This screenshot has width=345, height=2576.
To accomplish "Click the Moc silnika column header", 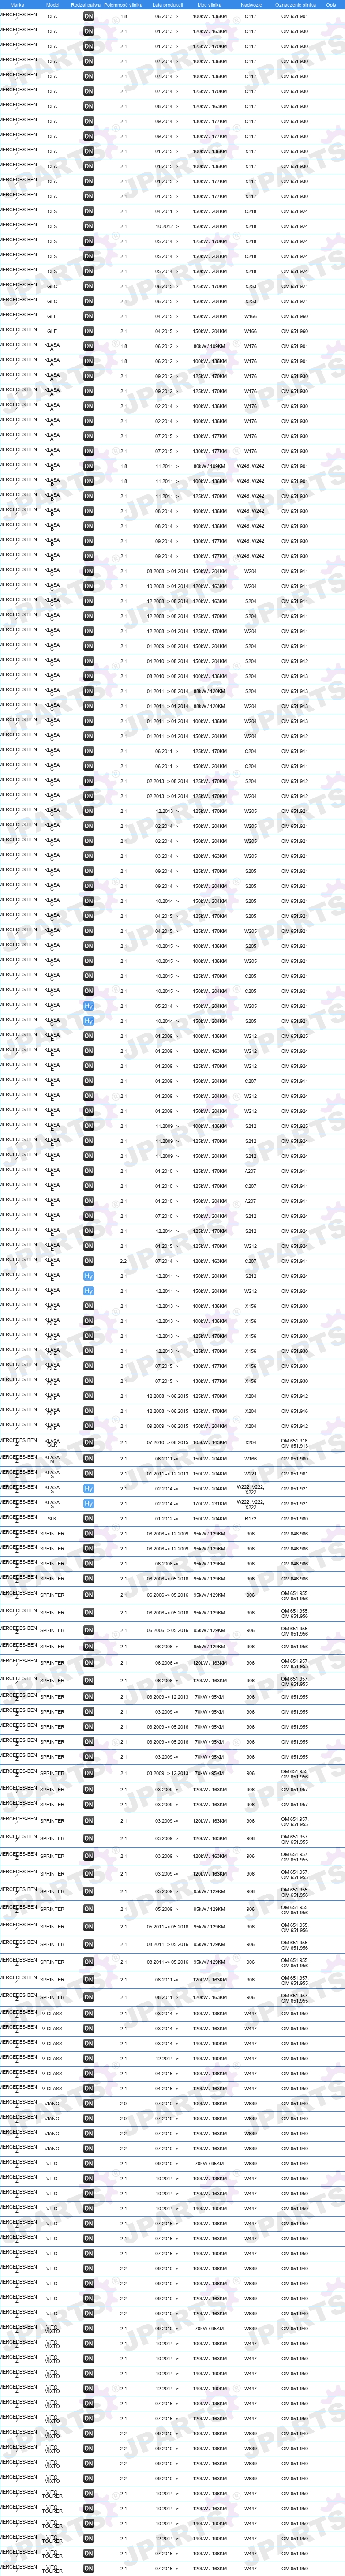I will 209,4.
